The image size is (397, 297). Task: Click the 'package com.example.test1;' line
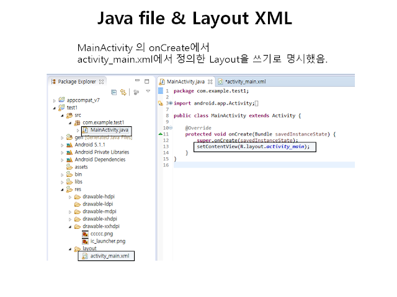click(x=211, y=91)
